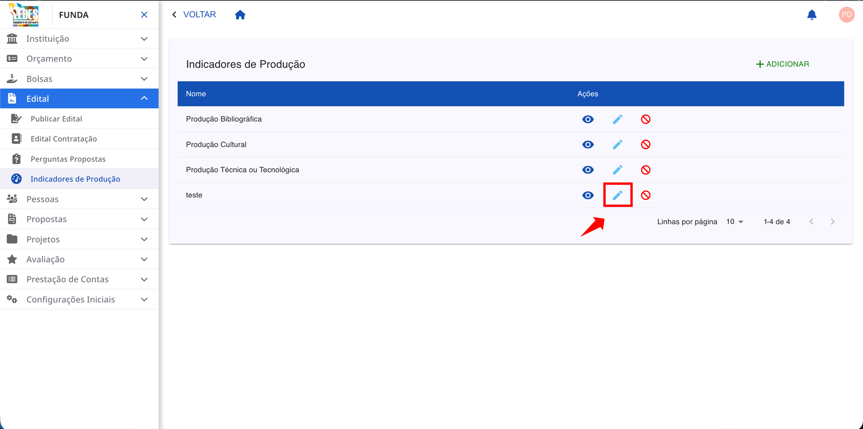Click the LEDS logo
This screenshot has height=429, width=863.
click(x=24, y=15)
